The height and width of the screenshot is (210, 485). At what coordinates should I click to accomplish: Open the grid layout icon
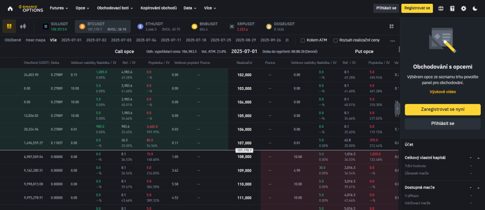tap(391, 26)
